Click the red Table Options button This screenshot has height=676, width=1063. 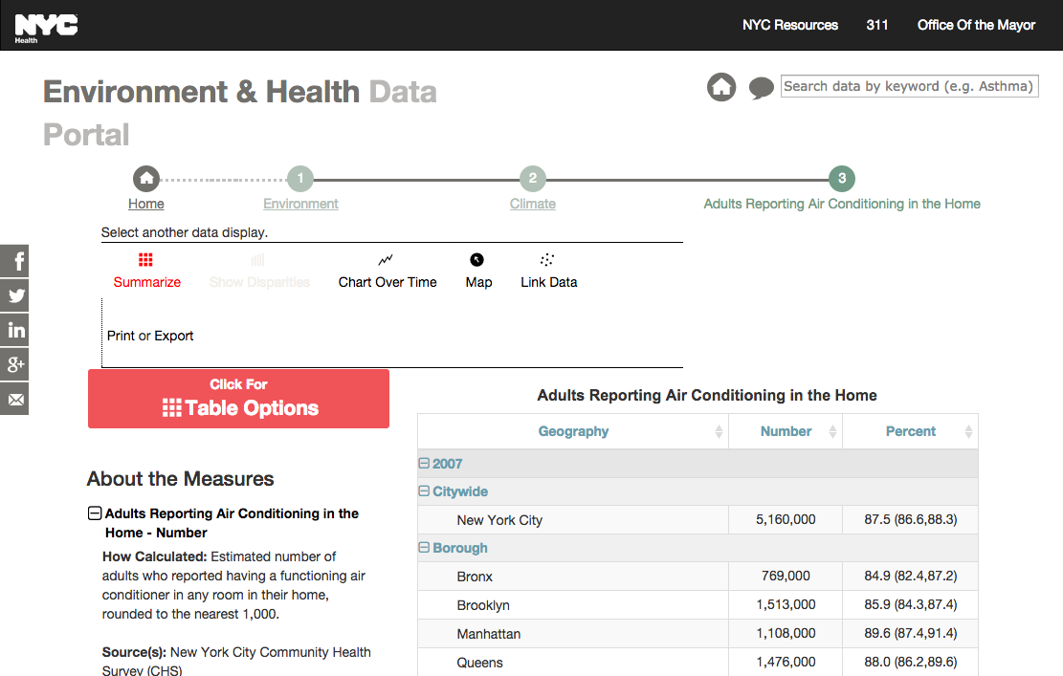click(238, 399)
